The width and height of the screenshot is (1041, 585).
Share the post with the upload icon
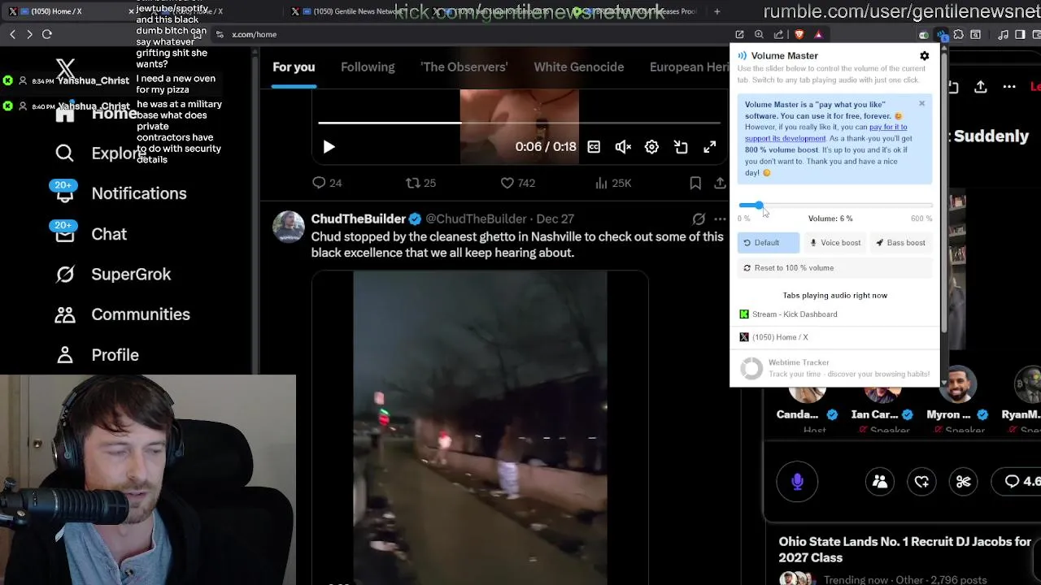click(720, 183)
